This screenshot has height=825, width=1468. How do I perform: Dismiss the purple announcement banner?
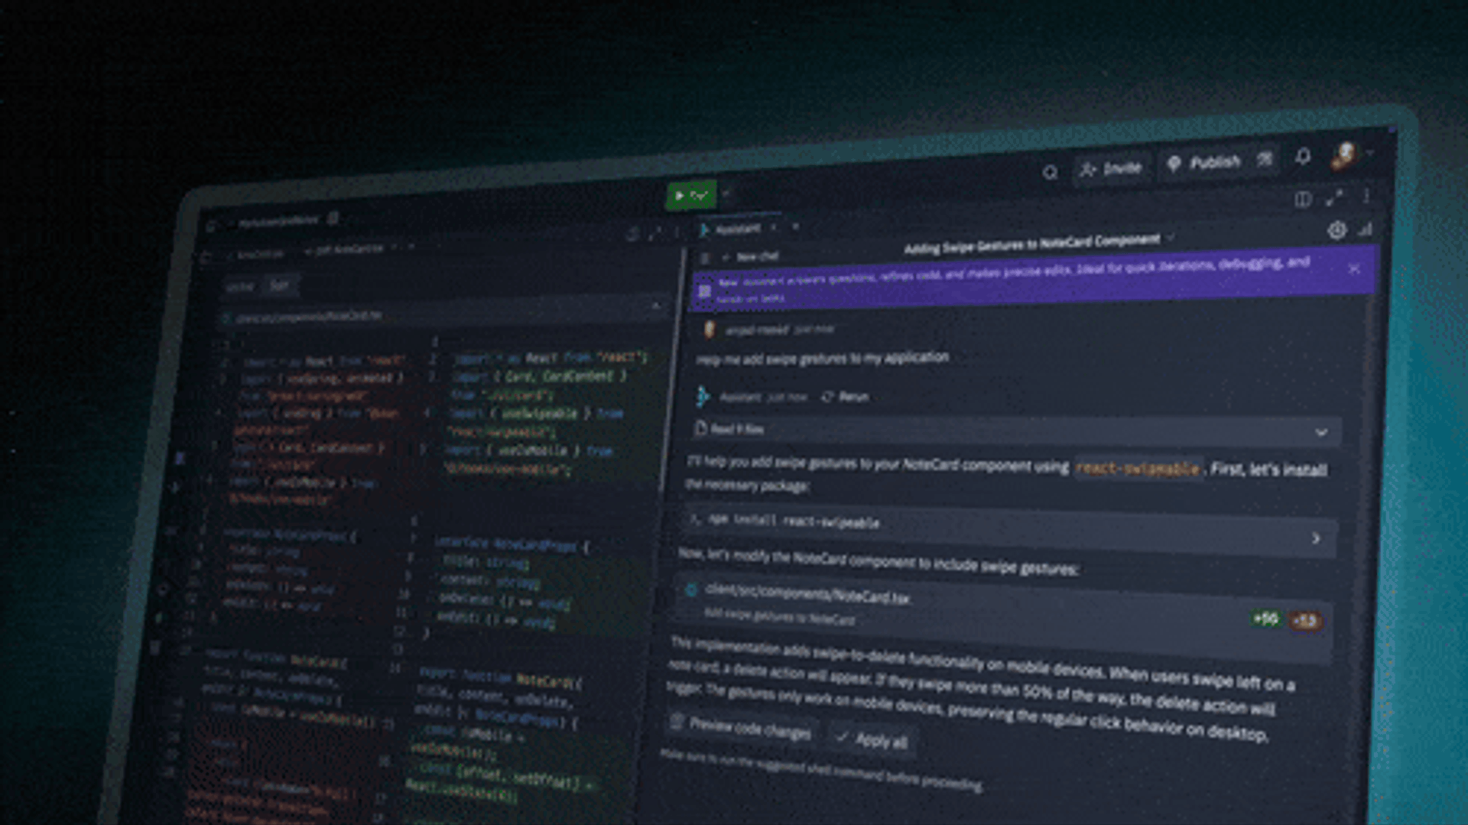(x=1354, y=268)
